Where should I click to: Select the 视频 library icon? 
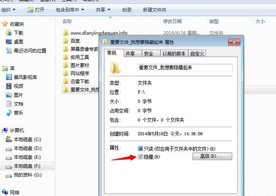[x=9, y=86]
